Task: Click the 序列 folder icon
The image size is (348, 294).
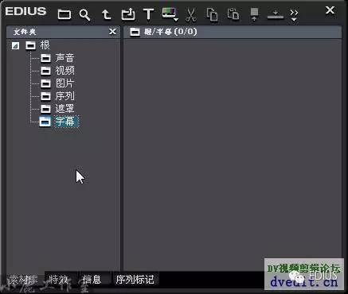Action: click(45, 96)
